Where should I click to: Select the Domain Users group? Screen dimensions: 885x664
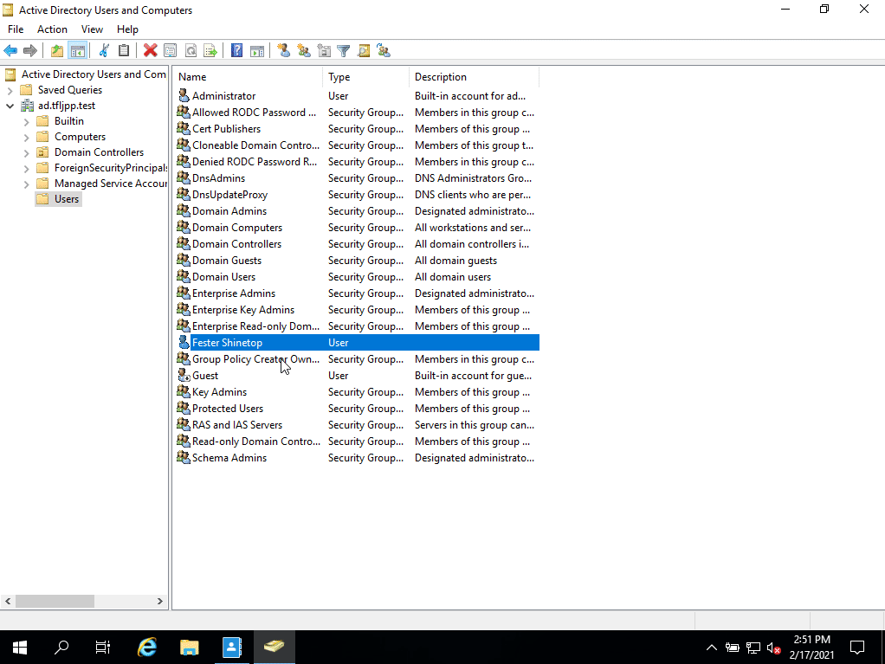tap(223, 277)
